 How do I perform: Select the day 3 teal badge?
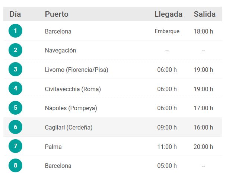click(15, 69)
